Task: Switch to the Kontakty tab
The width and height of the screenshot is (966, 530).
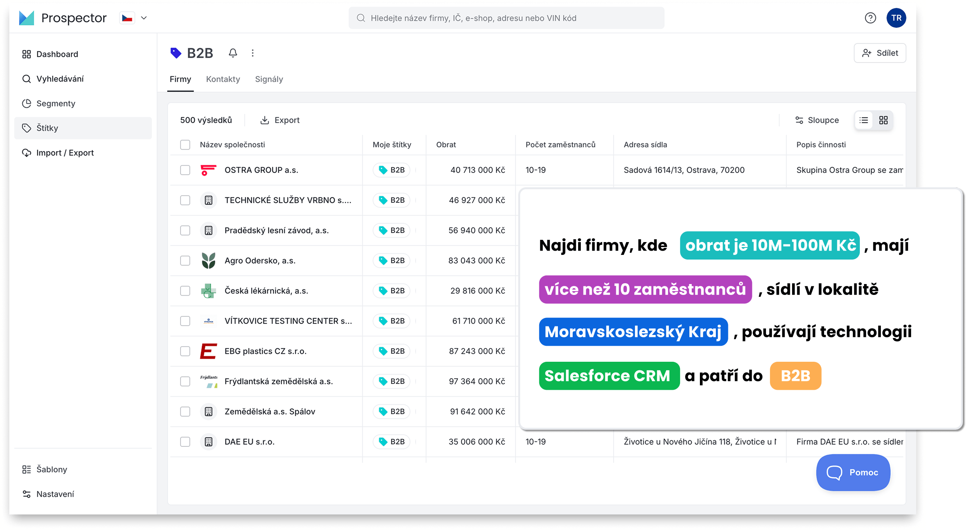Action: [223, 79]
